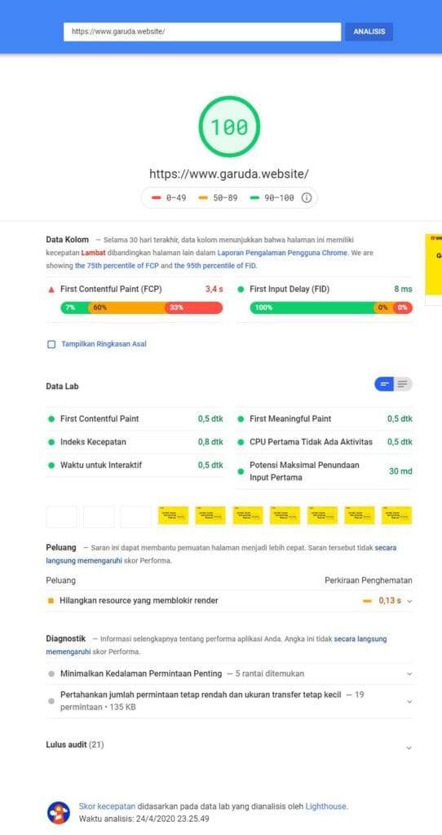Viewport: 442px width, 835px height.
Task: Click the Perkiraan Penghematan column header
Action: (369, 581)
